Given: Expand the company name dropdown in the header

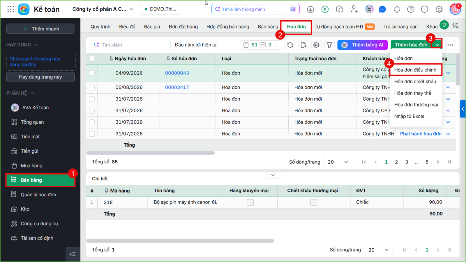Looking at the screenshot, I should coord(132,9).
